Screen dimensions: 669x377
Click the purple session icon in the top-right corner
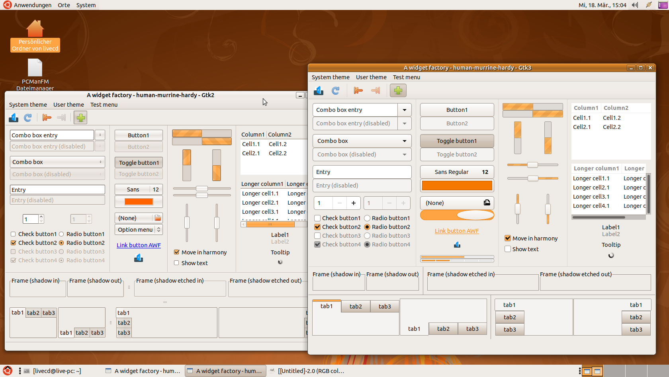663,5
